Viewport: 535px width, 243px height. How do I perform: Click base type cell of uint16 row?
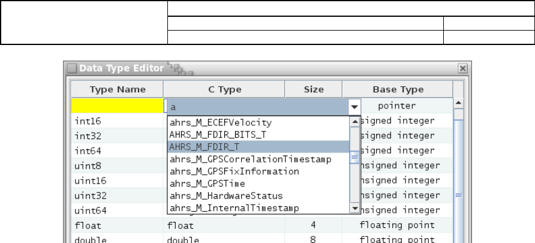[407, 181]
